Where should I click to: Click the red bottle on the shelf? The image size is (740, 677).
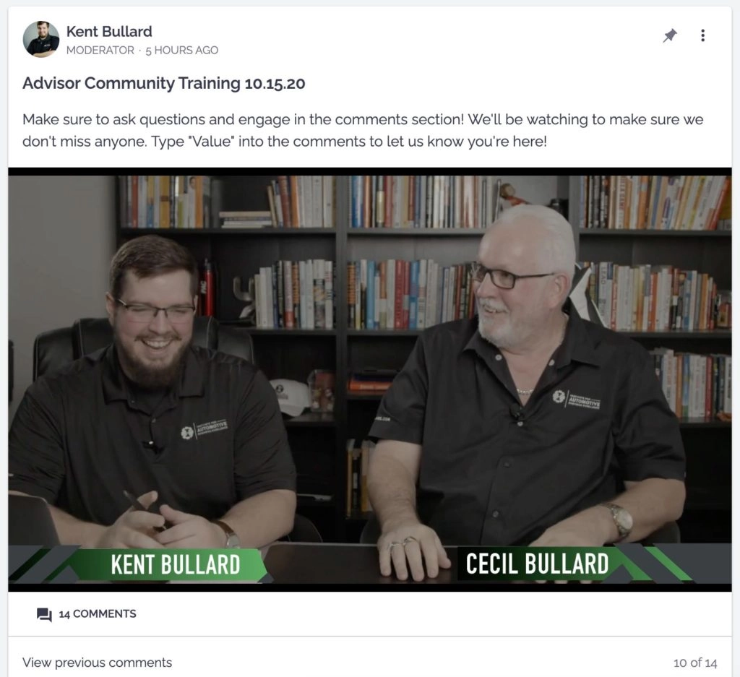pyautogui.click(x=208, y=289)
